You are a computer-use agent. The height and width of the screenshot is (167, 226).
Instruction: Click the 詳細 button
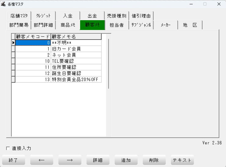tap(98, 160)
